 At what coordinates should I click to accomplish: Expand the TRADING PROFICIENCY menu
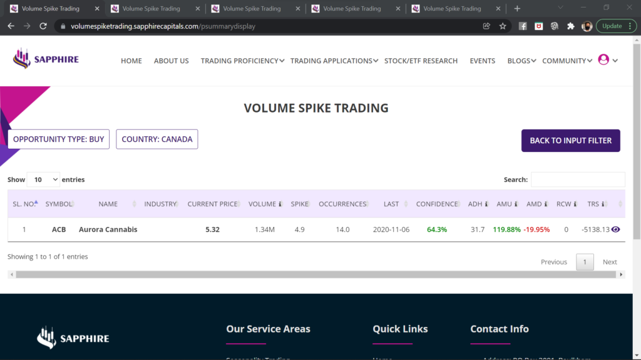tap(242, 61)
